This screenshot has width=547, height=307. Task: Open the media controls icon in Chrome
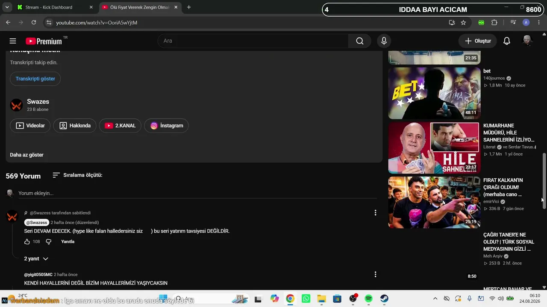coord(513,23)
